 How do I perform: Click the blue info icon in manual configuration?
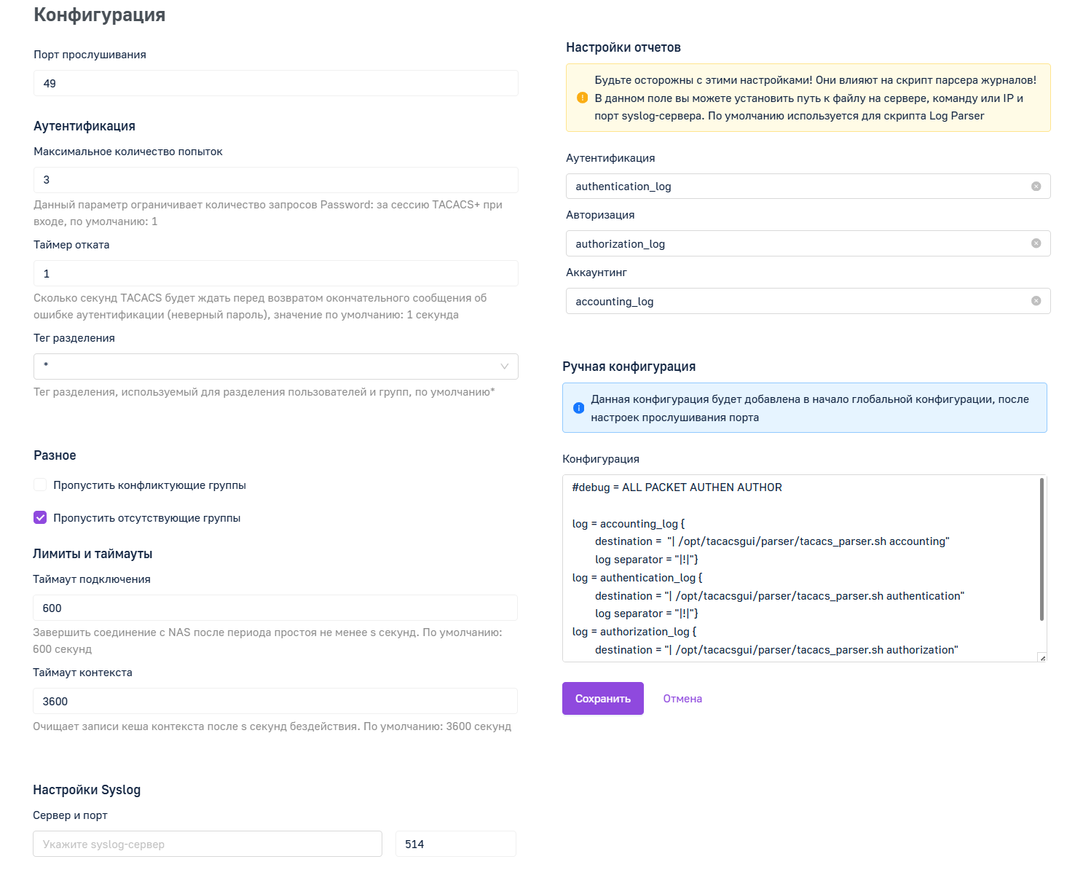[578, 408]
